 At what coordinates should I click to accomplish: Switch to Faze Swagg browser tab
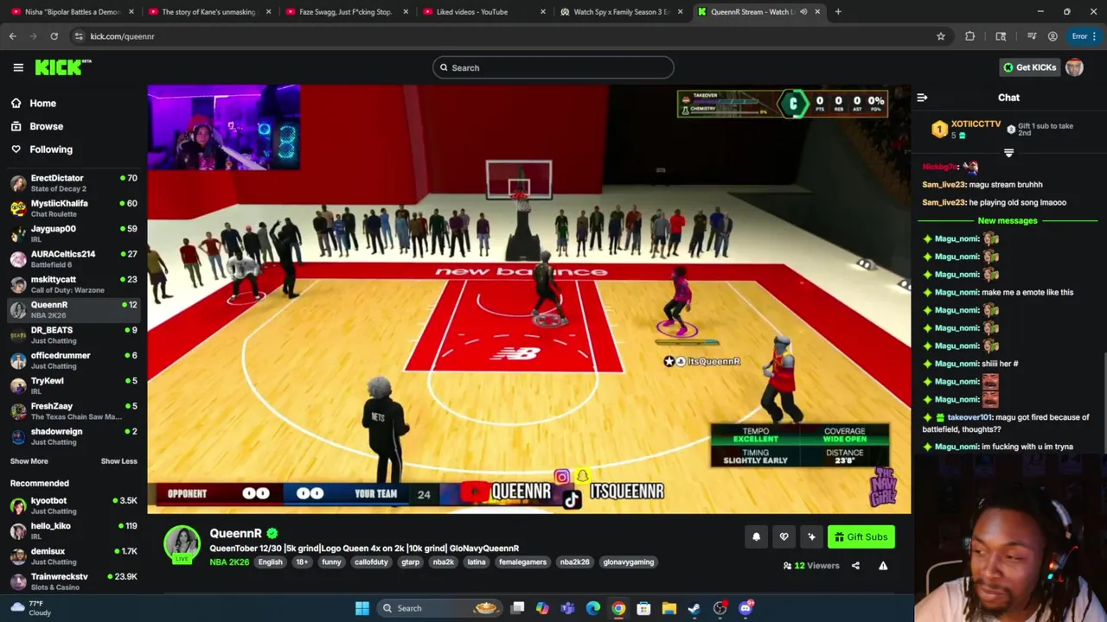[345, 12]
